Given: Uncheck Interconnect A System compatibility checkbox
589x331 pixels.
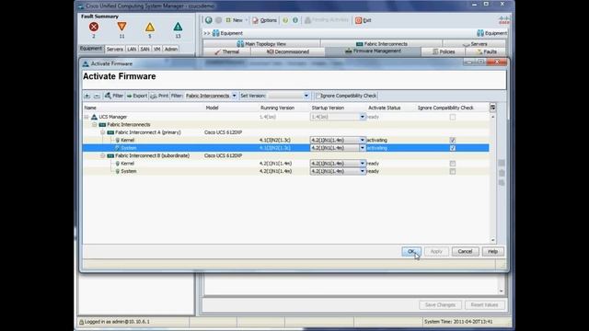Looking at the screenshot, I should [453, 148].
